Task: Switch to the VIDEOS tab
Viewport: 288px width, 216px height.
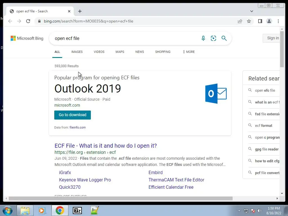Action: 99,52
